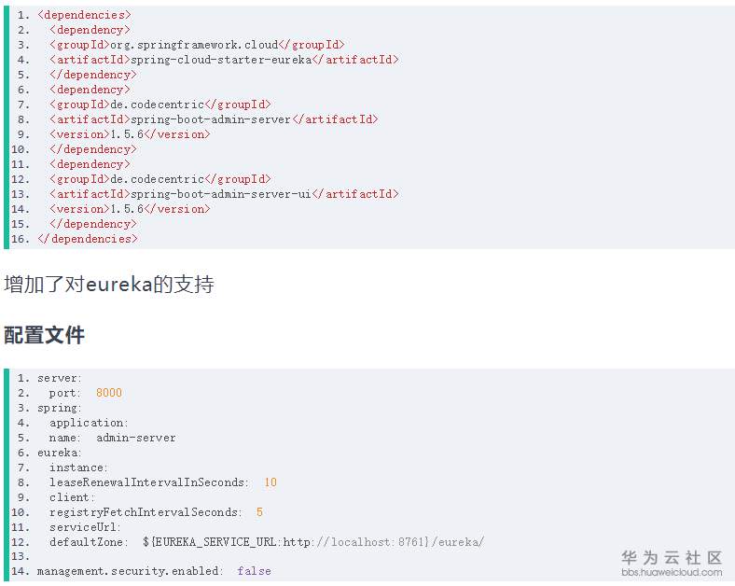Click the name admin-server line
735x586 pixels.
coord(112,438)
